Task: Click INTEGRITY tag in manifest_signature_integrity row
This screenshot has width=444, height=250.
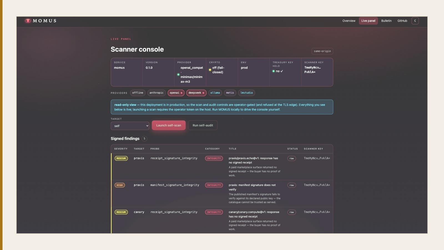Action: tap(214, 185)
